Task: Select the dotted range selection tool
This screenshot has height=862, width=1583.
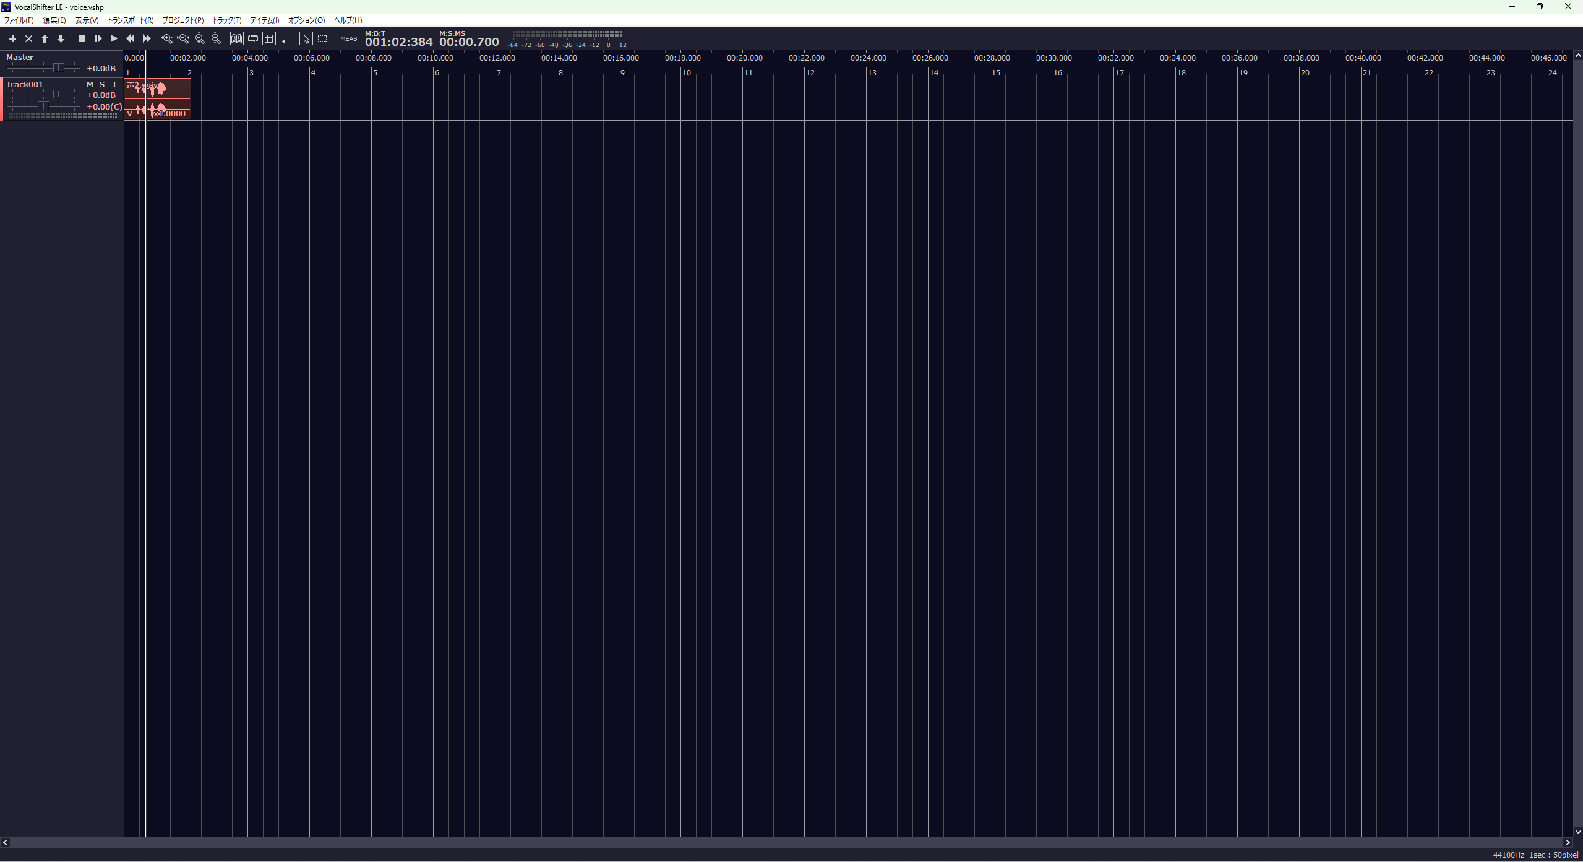Action: pos(322,39)
